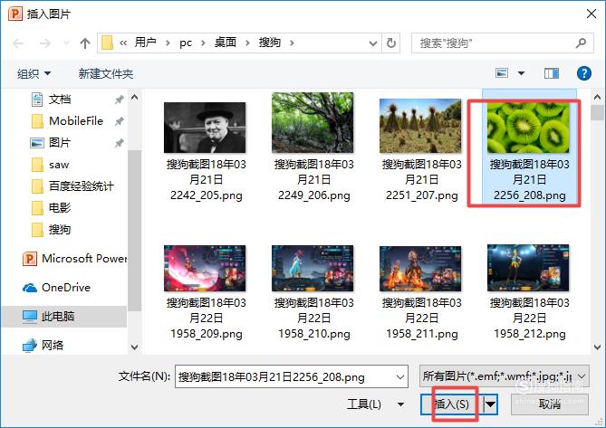The height and width of the screenshot is (428, 606).
Task: Click the pin icon next to 文档
Action: point(119,100)
